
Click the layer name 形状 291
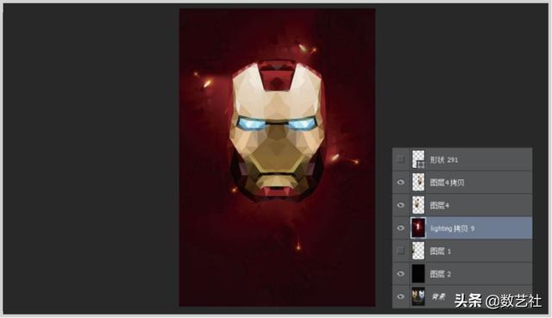tap(443, 159)
